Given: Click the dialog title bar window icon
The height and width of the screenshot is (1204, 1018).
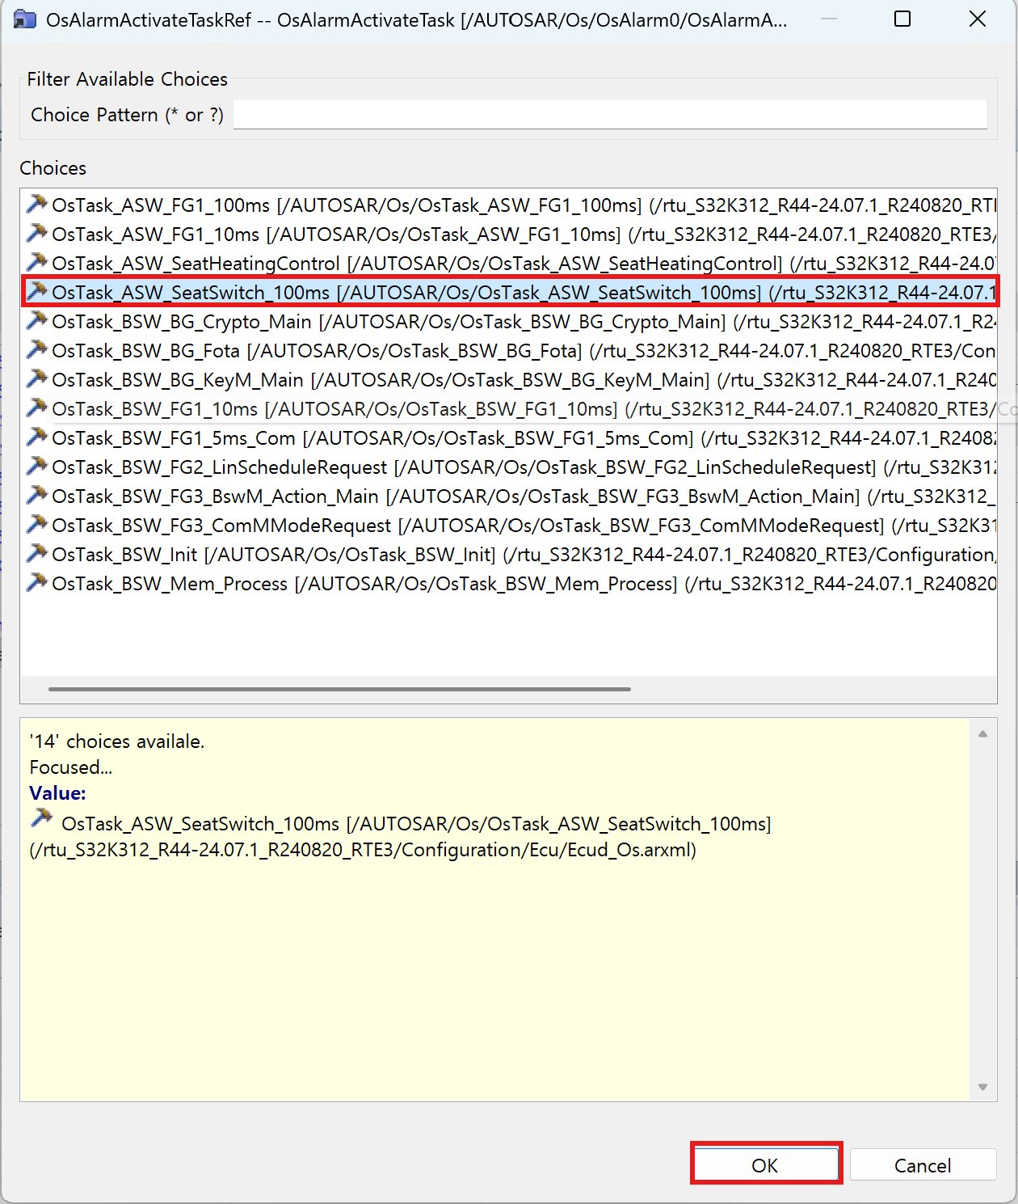Looking at the screenshot, I should (x=25, y=19).
